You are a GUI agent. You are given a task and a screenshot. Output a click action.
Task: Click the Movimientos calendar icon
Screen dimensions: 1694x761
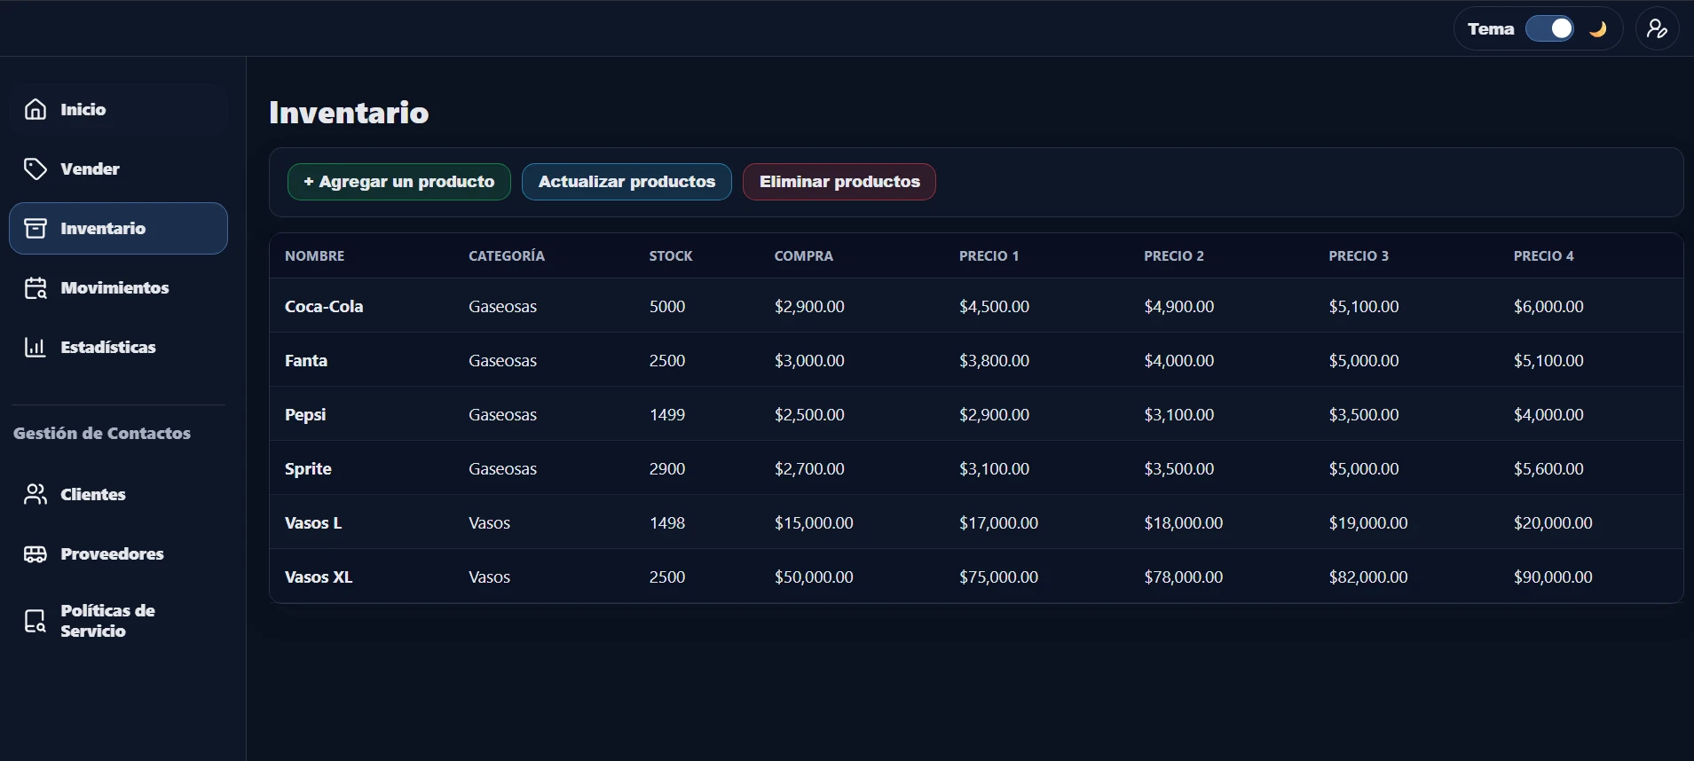click(35, 288)
